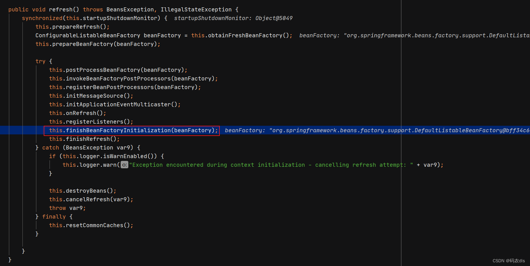Click inline debug value startupShutdownMonitor: Object@5049

[233, 18]
